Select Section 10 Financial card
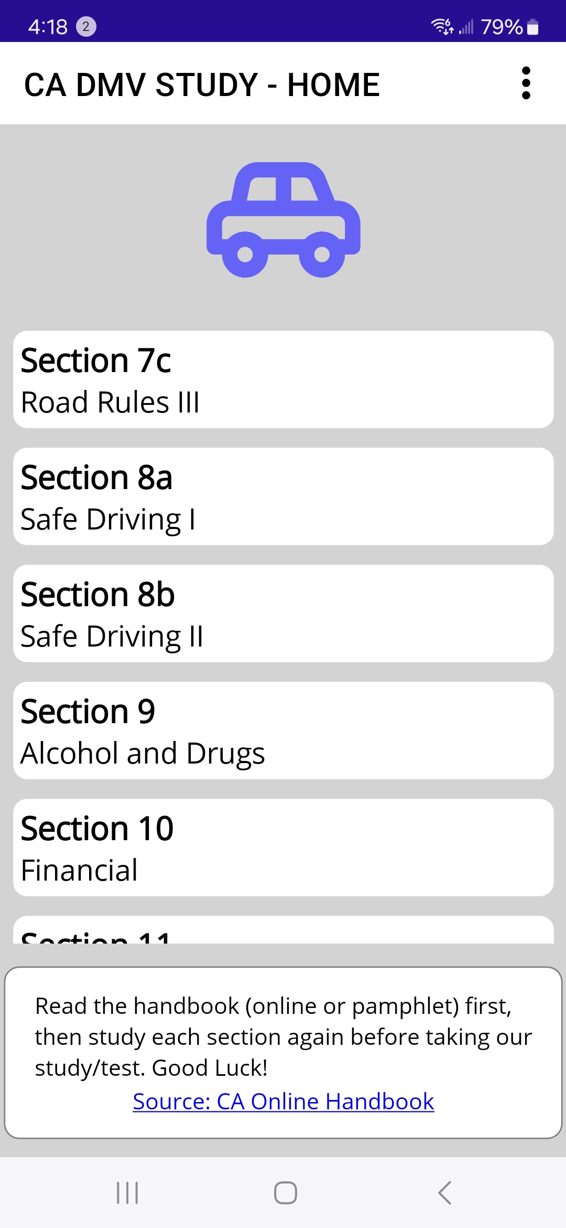The width and height of the screenshot is (566, 1228). click(x=284, y=848)
